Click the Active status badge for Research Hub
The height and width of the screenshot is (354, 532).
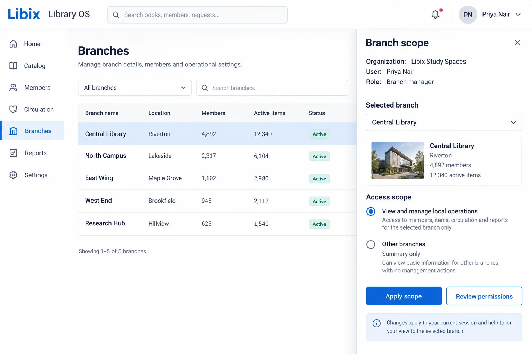pyautogui.click(x=319, y=224)
